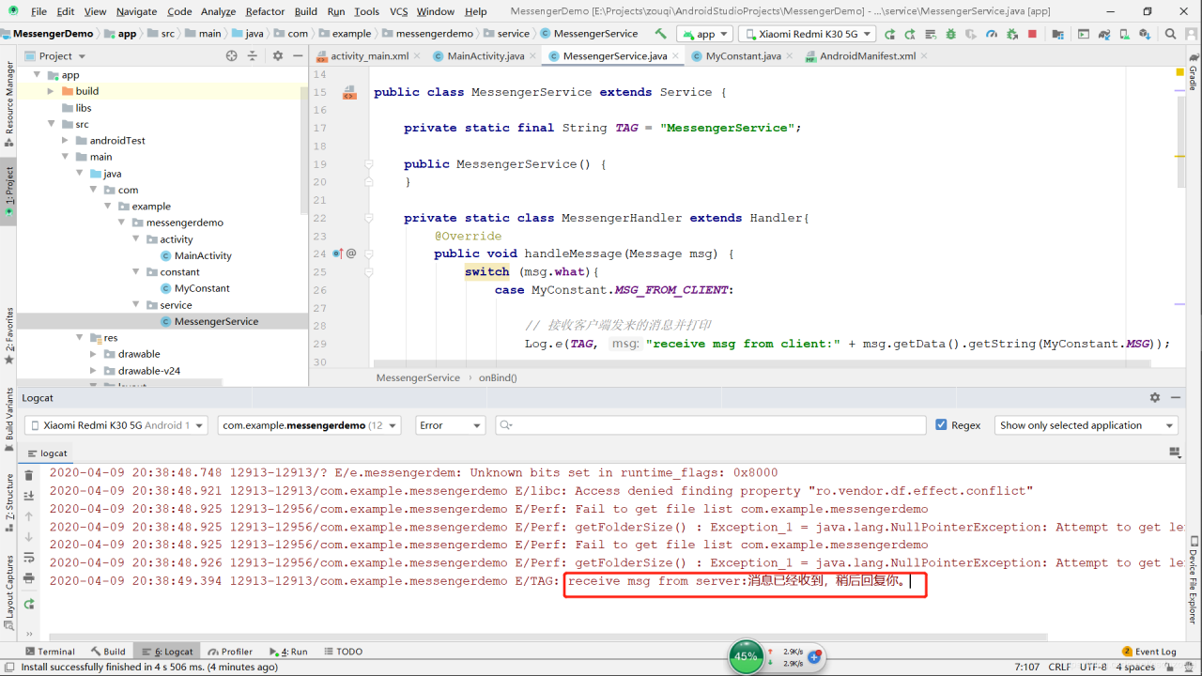
Task: Toggle the Resource Manager tool window
Action: 8,103
